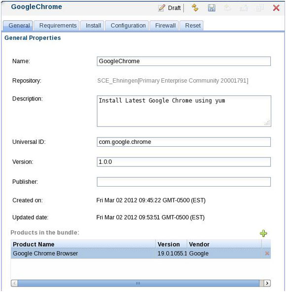Click the horizontal scrollbar thumb
This screenshot has height=292, width=286.
coord(139,283)
